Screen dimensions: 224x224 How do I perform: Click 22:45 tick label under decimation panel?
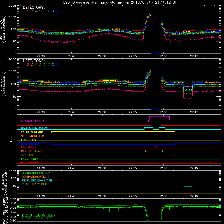click(194, 196)
